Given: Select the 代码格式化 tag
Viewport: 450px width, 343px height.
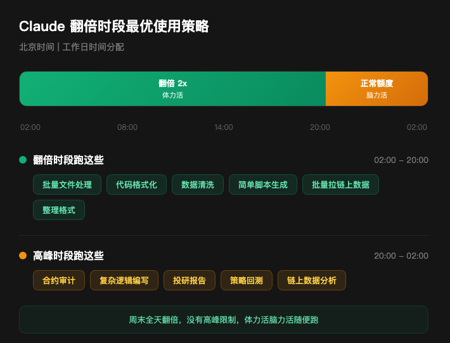Looking at the screenshot, I should (x=136, y=184).
